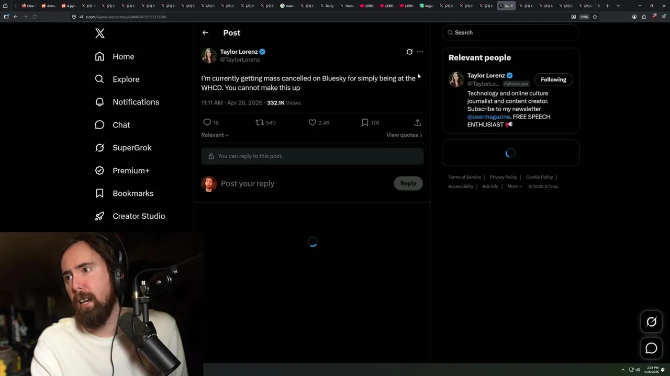Click the Following button for Taylor Lorenz

coord(553,79)
